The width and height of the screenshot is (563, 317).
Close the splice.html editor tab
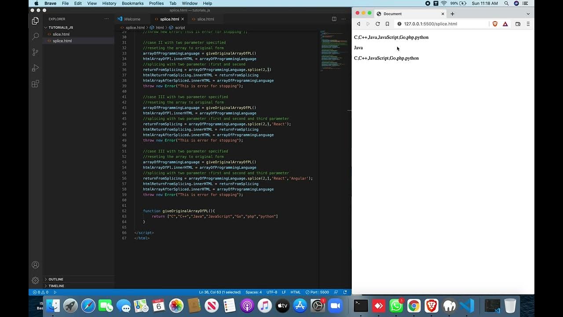pyautogui.click(x=183, y=19)
